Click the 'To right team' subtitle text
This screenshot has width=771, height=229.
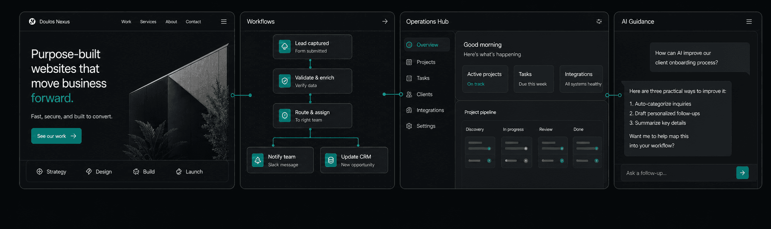pos(308,120)
